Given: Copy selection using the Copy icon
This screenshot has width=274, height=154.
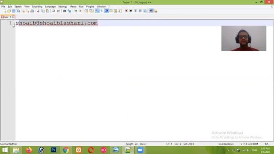Looking at the screenshot, I should point(43,11).
